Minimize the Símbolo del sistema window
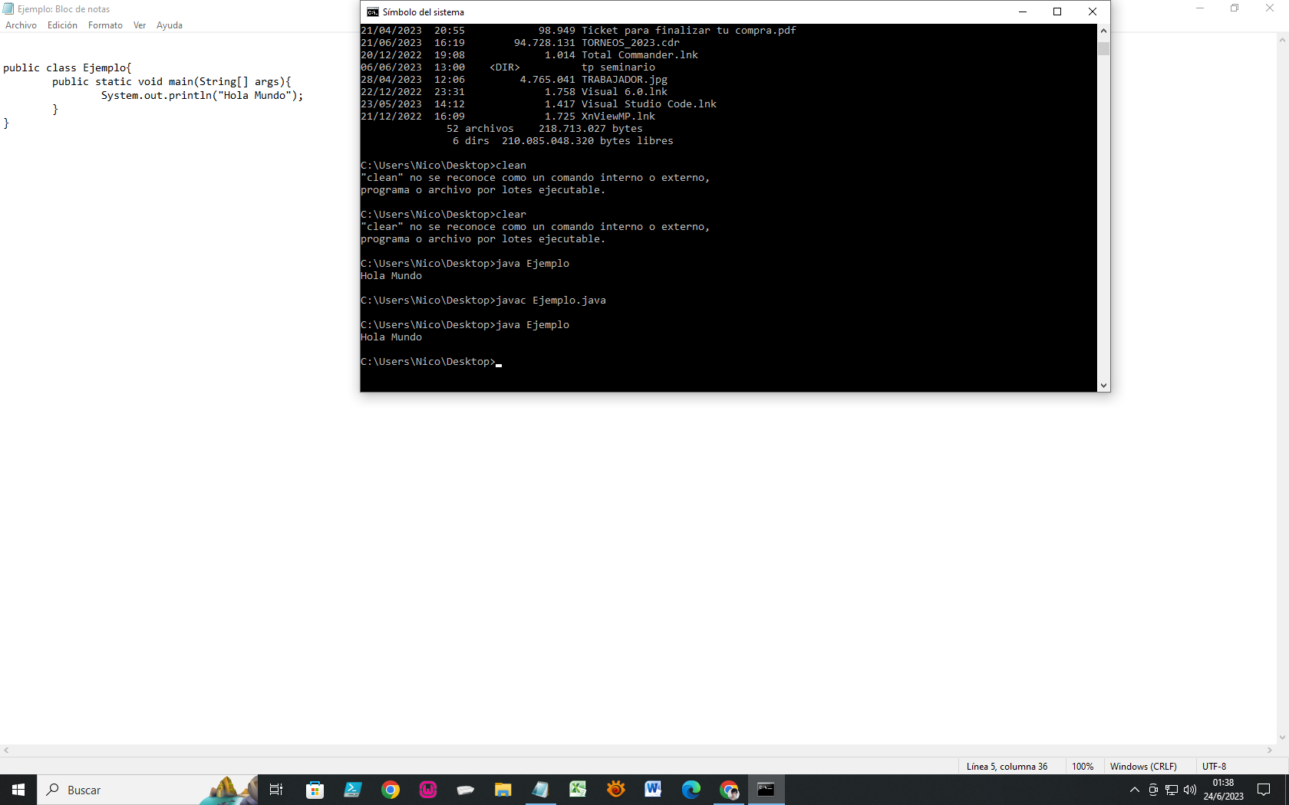The width and height of the screenshot is (1289, 805). point(1023,11)
